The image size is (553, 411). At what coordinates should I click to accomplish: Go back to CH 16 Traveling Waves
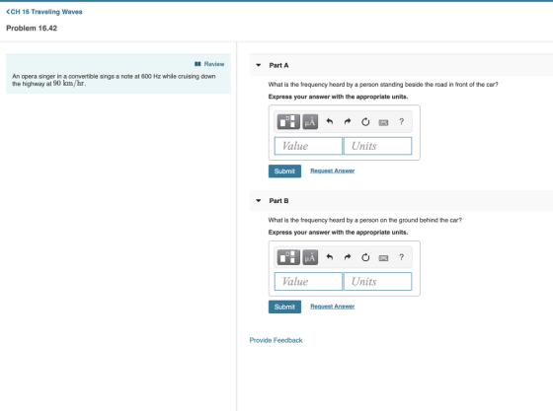(44, 12)
